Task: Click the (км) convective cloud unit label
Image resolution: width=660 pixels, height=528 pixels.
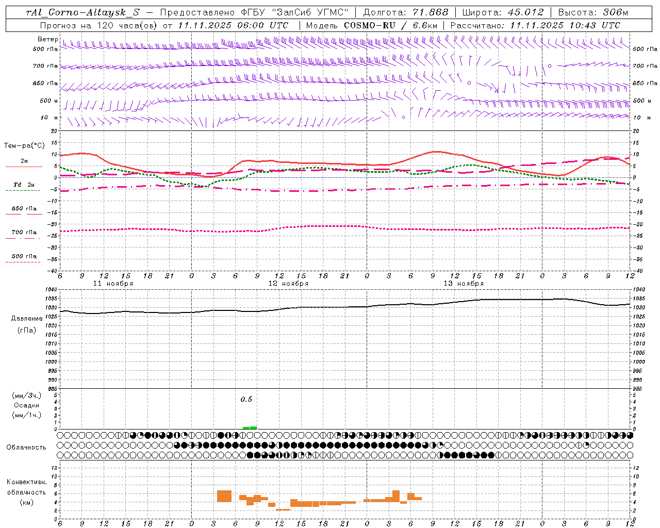Action: [x=26, y=502]
